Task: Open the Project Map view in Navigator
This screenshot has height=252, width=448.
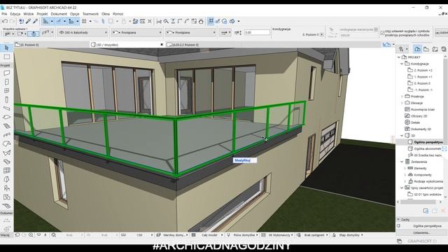Action: tap(417, 49)
